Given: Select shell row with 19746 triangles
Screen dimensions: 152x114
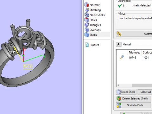Looking at the screenshot, I should click(134, 58).
